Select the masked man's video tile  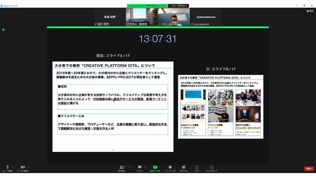(174, 17)
